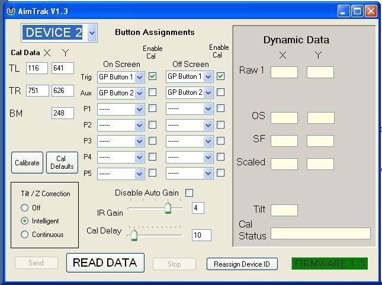Click the Calibrate button
This screenshot has width=382, height=285.
27,162
